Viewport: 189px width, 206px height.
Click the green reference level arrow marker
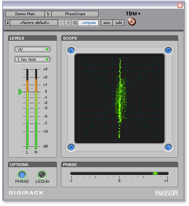[20, 92]
